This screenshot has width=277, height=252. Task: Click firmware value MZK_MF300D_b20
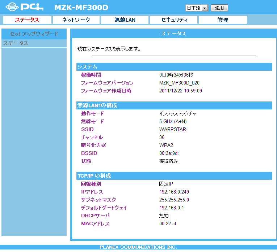point(179,83)
